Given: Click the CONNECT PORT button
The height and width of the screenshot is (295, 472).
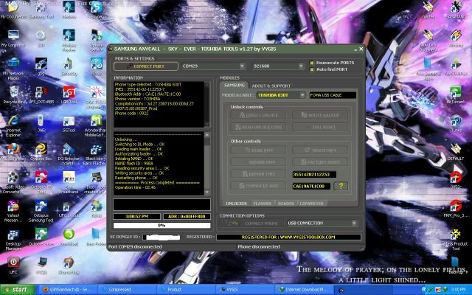Looking at the screenshot, I should tap(146, 66).
